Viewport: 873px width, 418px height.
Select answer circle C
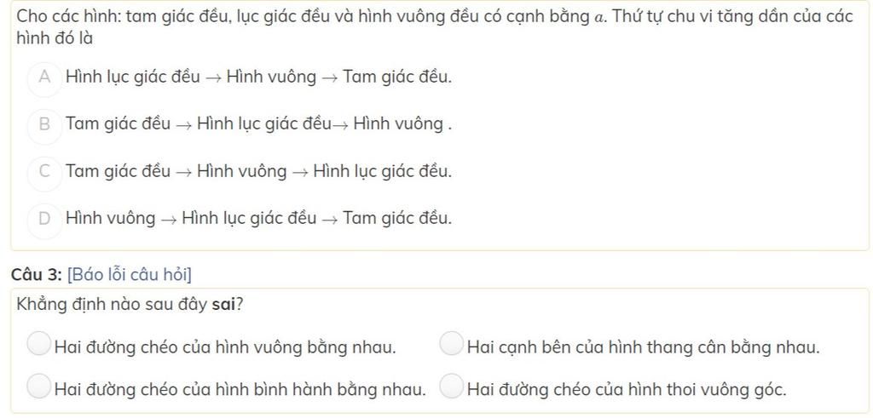click(44, 172)
